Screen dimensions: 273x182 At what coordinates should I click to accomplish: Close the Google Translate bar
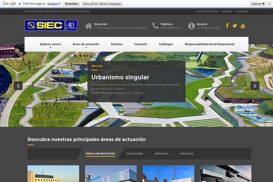(x=269, y=4)
